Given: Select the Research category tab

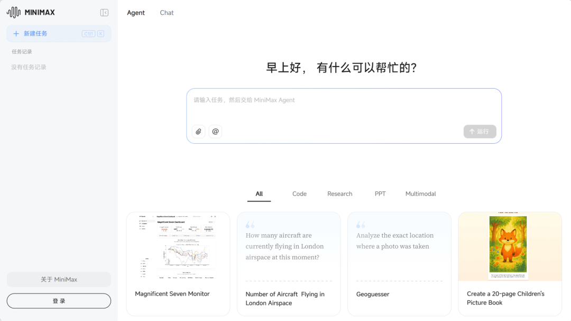Looking at the screenshot, I should click(340, 194).
